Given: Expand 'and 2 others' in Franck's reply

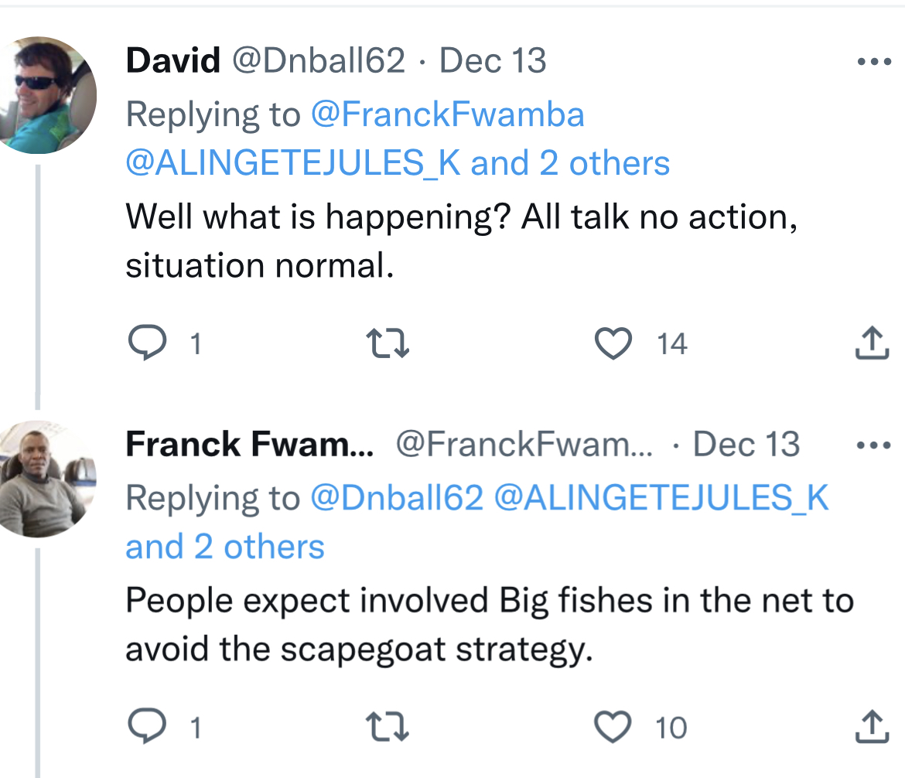Looking at the screenshot, I should tap(225, 546).
